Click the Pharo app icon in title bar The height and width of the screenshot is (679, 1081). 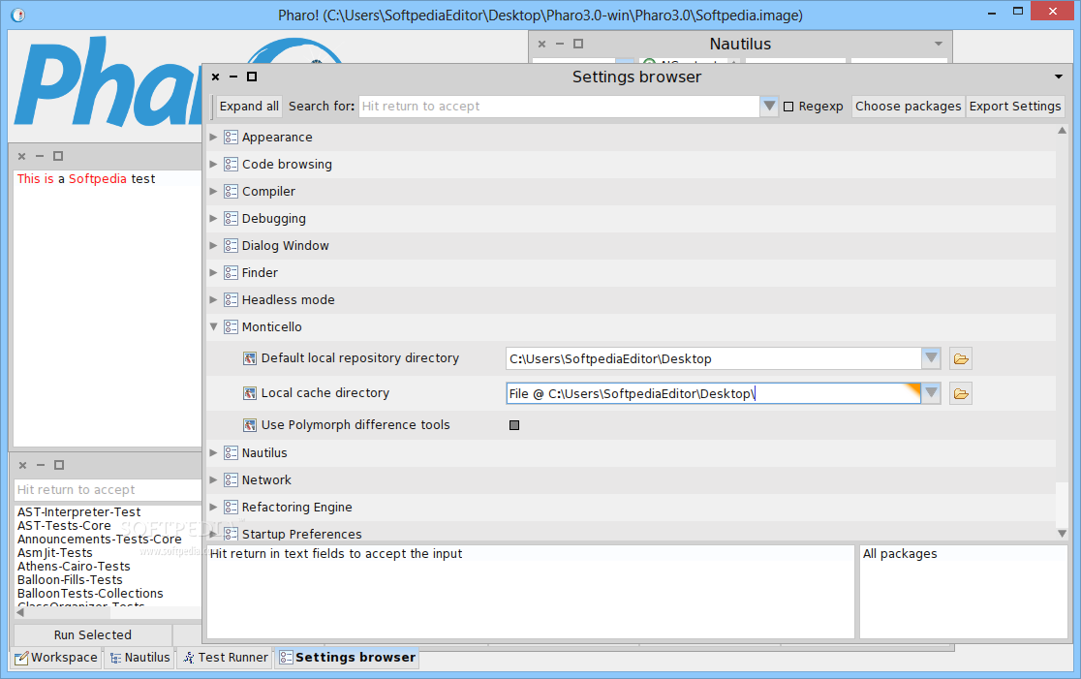pyautogui.click(x=18, y=15)
